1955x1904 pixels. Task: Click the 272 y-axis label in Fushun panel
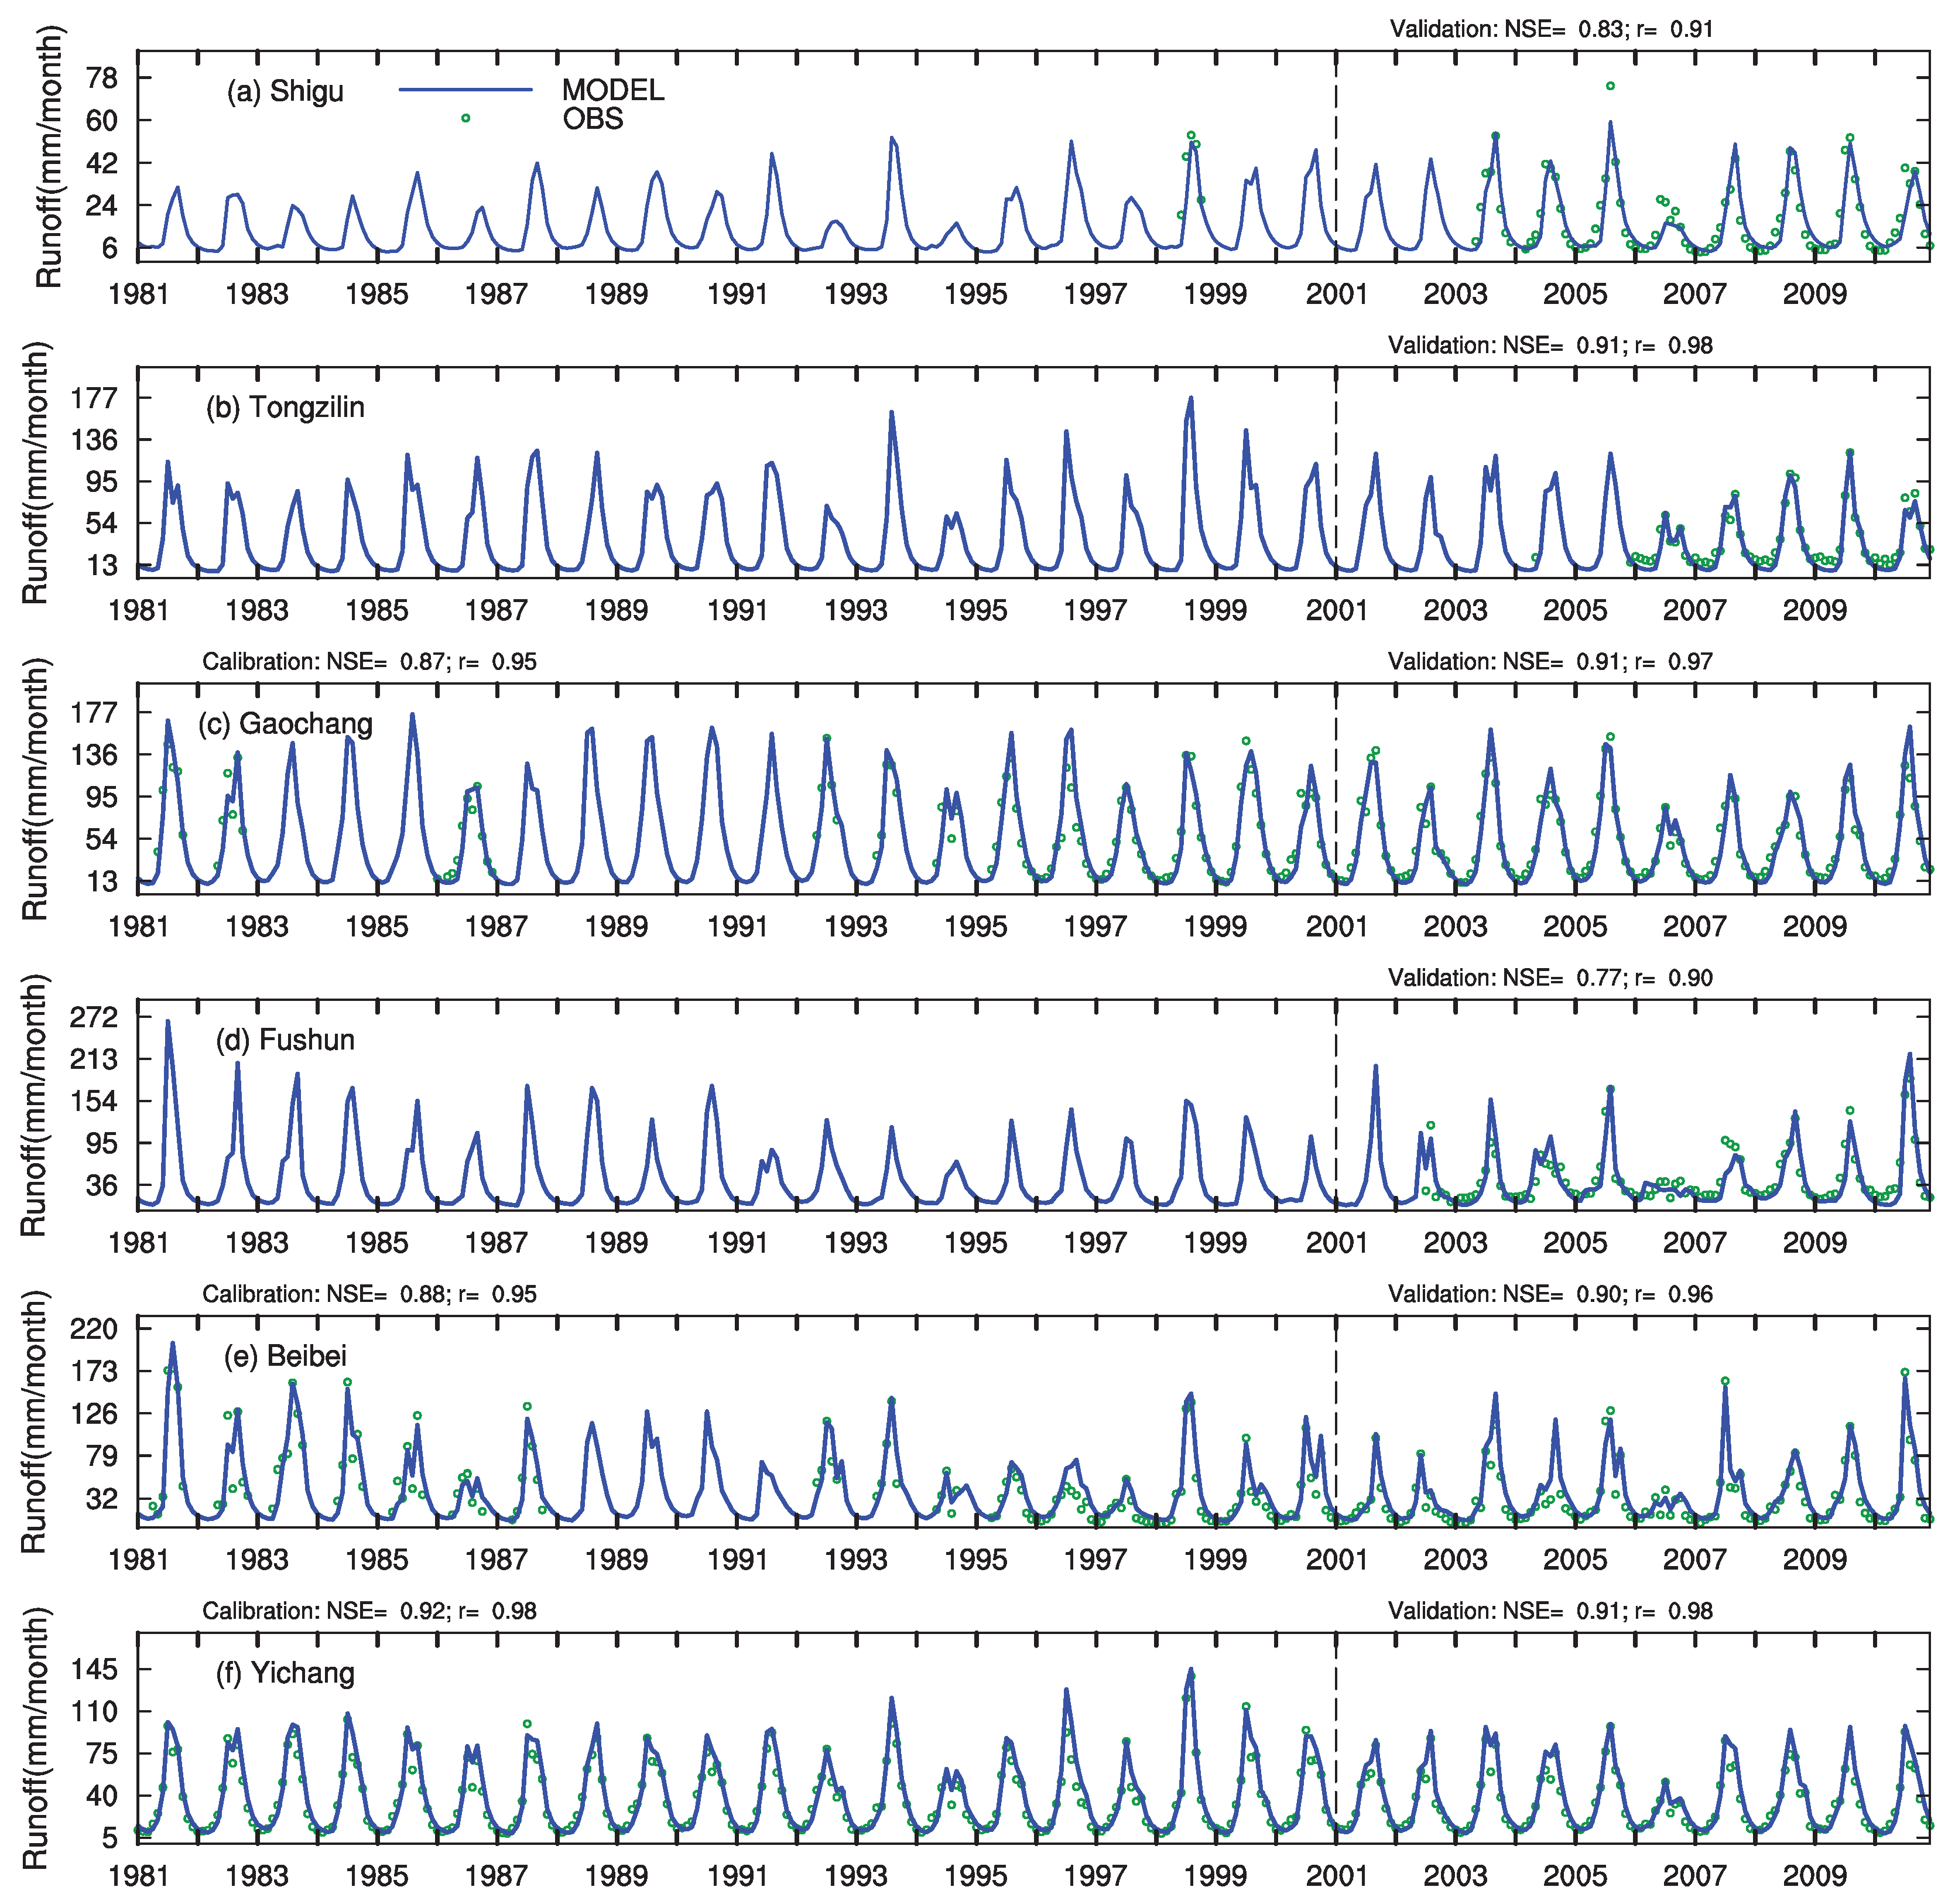tap(95, 1017)
